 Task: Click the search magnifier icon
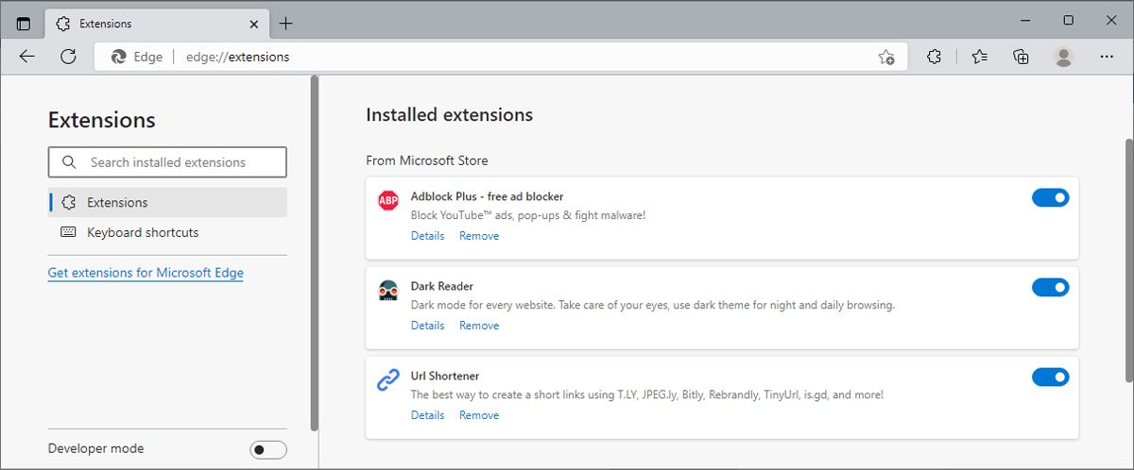point(69,162)
